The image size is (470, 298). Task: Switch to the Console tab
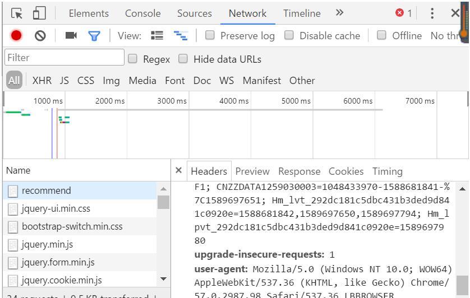[142, 13]
